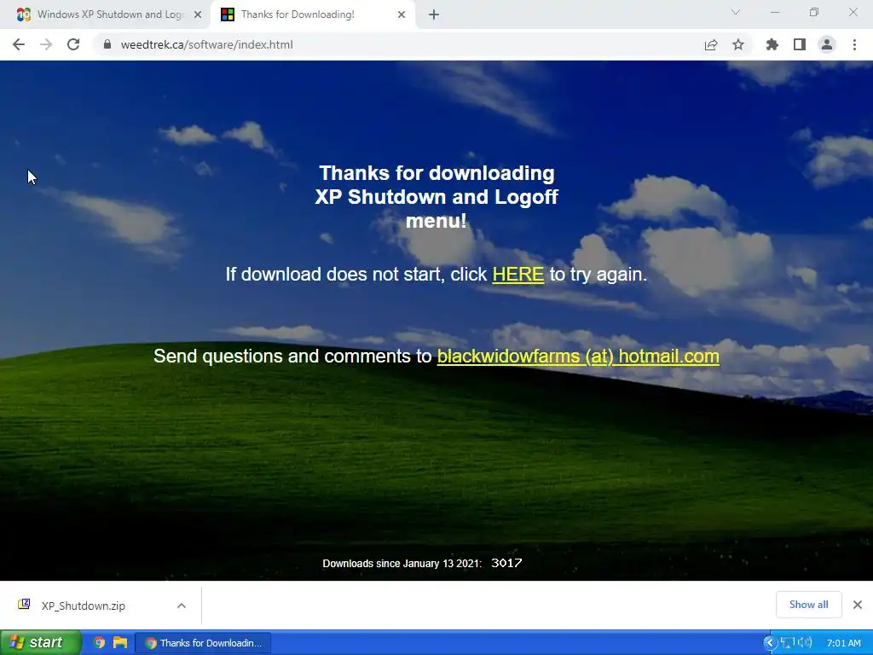Click Show all downloads button

click(808, 605)
